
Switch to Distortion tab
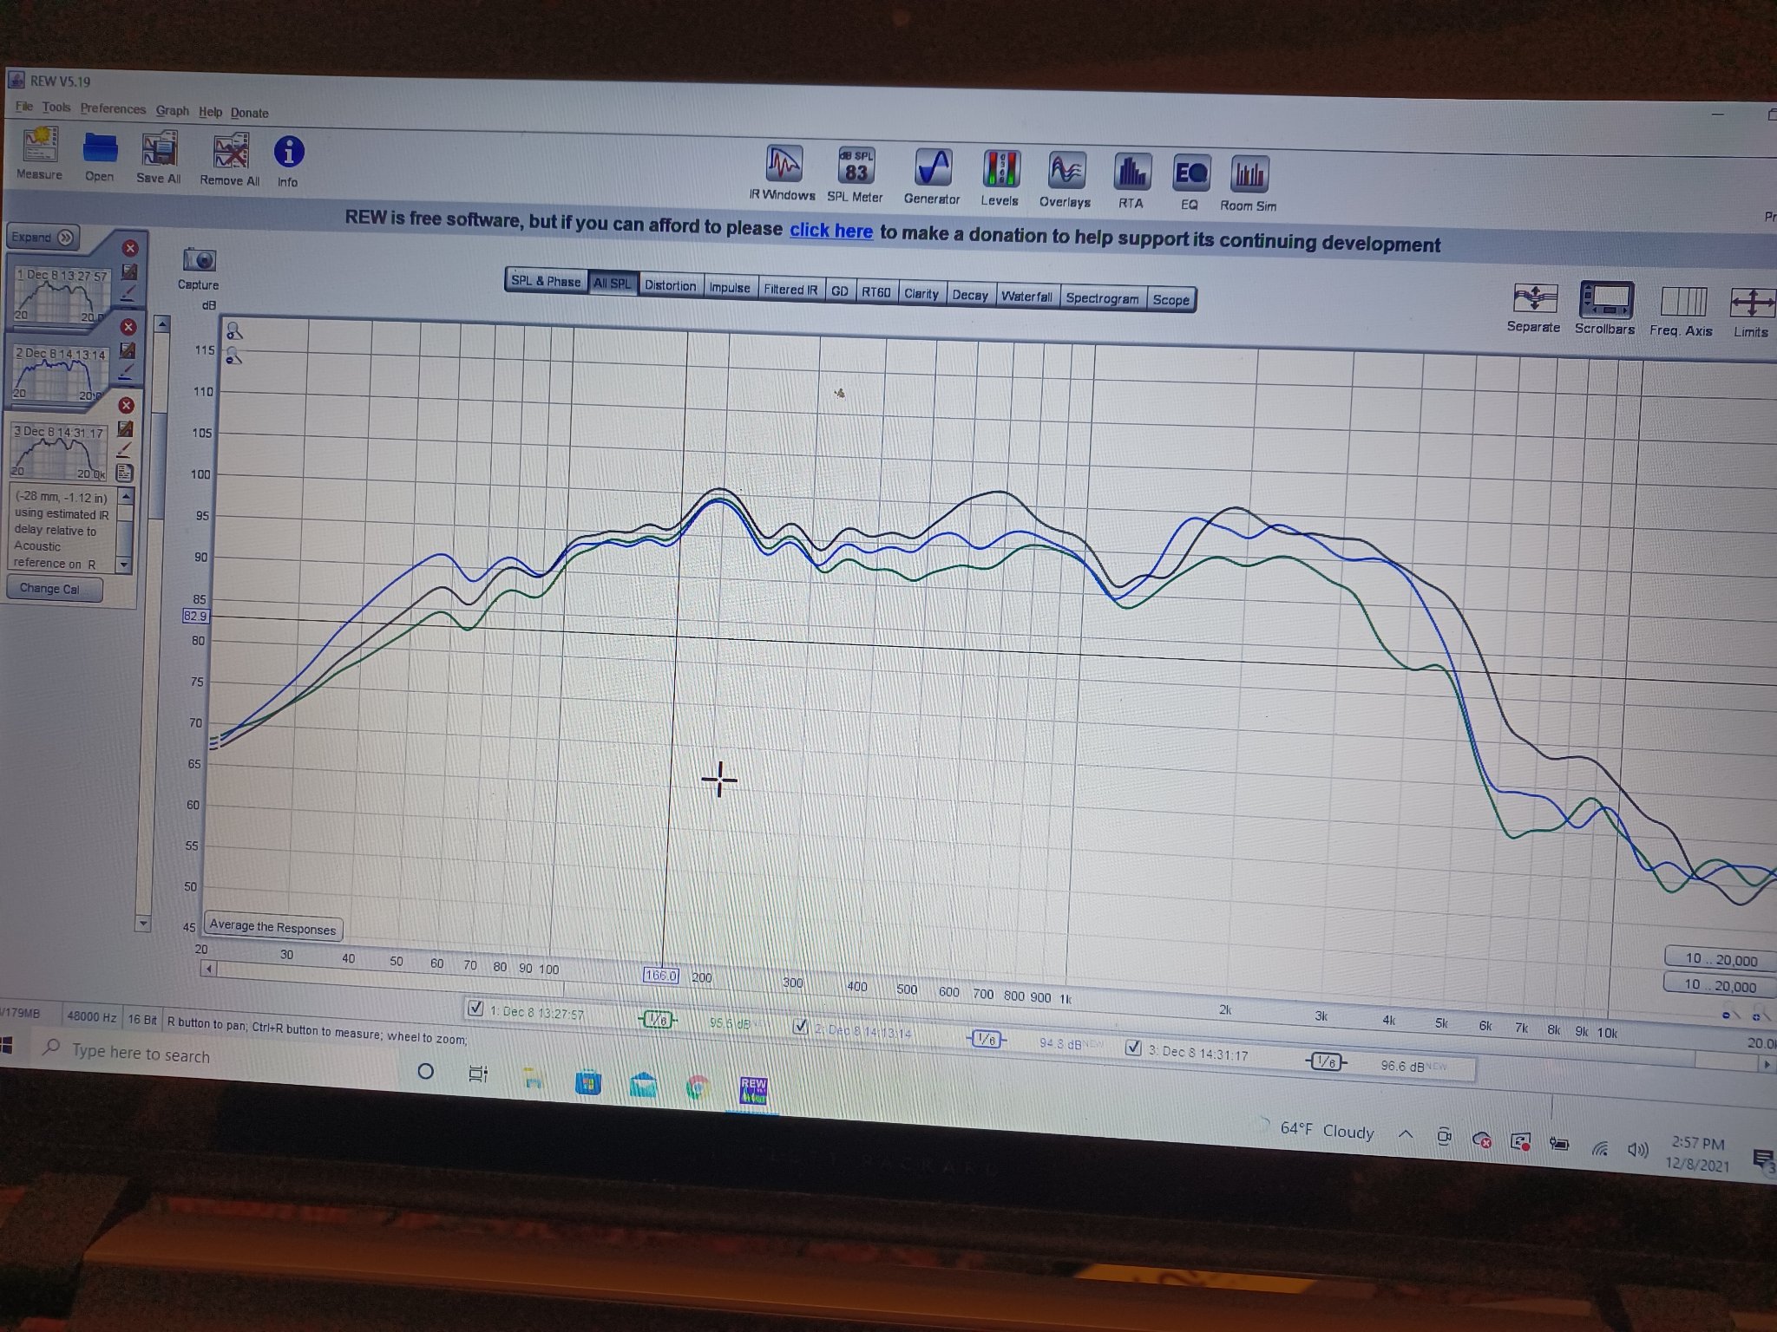pos(670,285)
